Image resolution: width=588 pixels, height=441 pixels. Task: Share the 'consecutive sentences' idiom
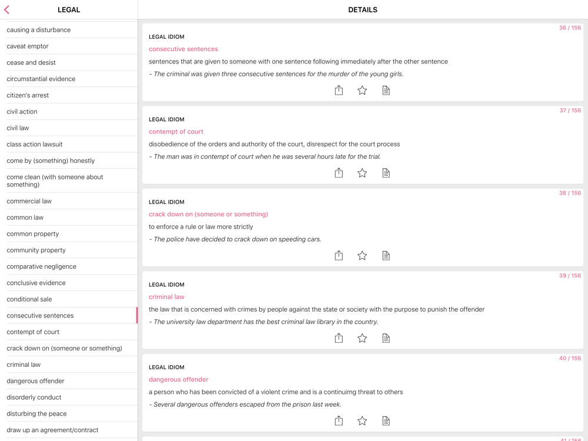(339, 90)
